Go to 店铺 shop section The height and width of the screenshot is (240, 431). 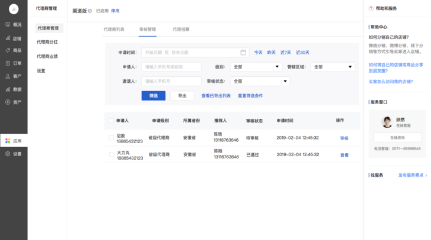13,38
